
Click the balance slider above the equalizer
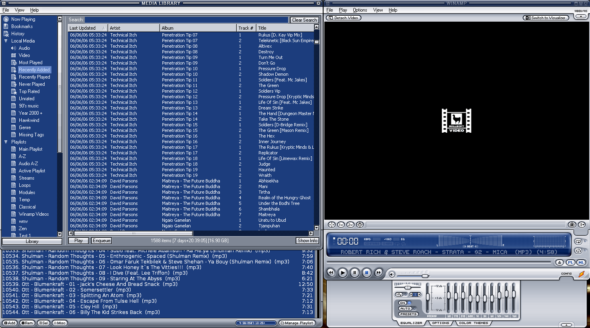(x=408, y=288)
